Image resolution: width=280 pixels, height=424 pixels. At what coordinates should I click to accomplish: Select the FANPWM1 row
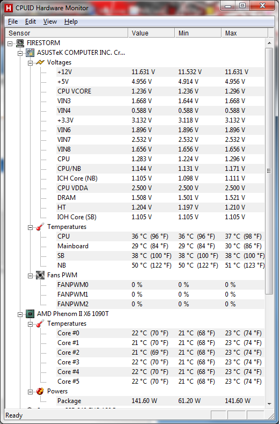(160, 294)
